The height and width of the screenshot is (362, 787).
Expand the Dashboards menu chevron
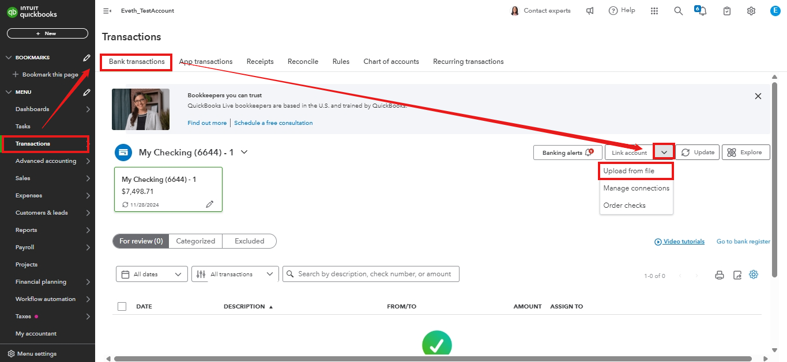88,109
